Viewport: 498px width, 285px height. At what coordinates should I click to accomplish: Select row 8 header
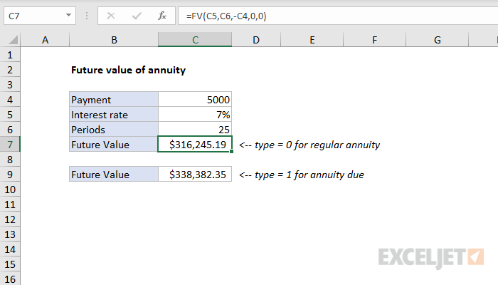(10, 160)
